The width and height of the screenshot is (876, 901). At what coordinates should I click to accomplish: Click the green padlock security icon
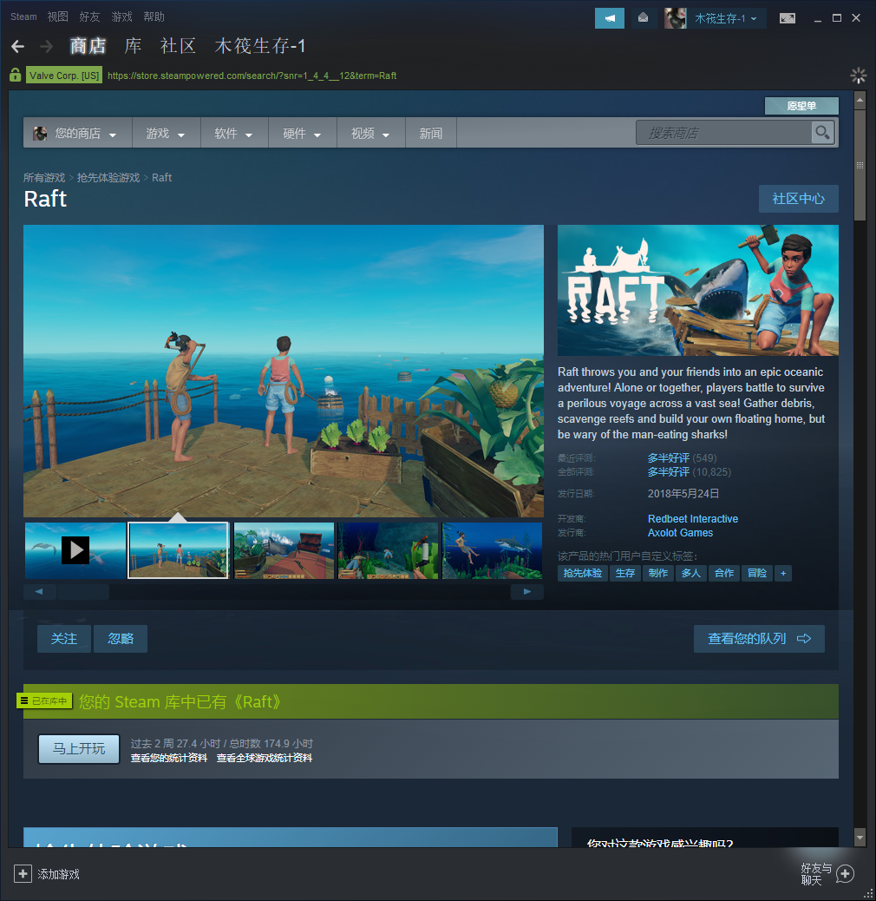[x=16, y=75]
